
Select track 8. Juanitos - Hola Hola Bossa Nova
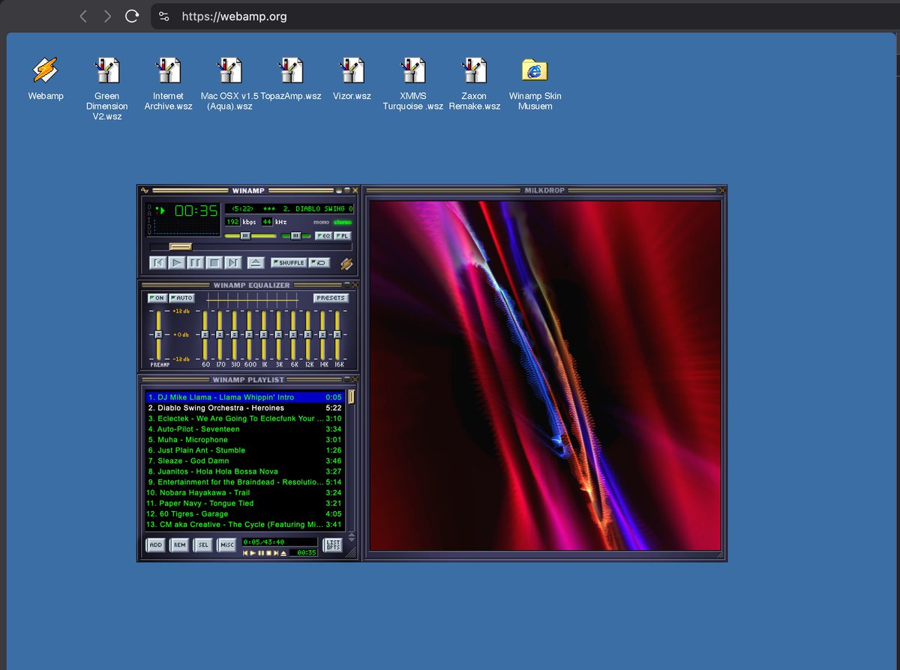(x=244, y=471)
